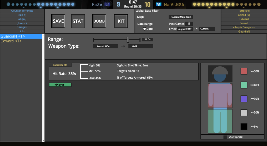Click the Na'Vi.G2A team name
Image resolution: width=267 pixels, height=146 pixels.
tap(174, 5)
